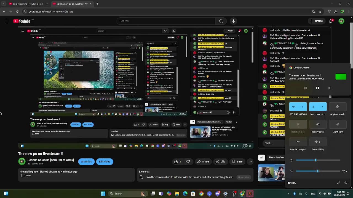Select the "From Joshua" chip
This screenshot has height=198, width=353.
276,158
